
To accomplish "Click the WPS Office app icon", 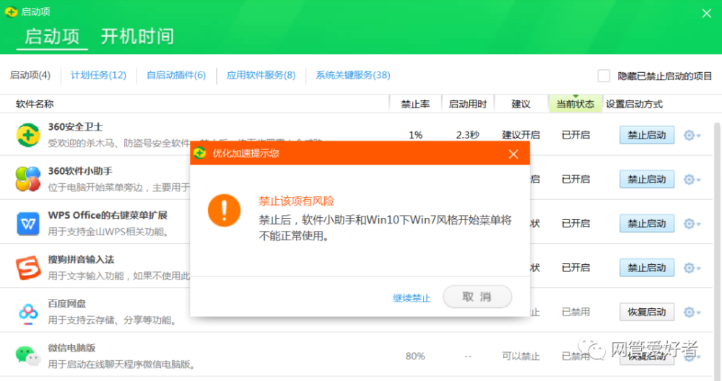I will (x=28, y=224).
